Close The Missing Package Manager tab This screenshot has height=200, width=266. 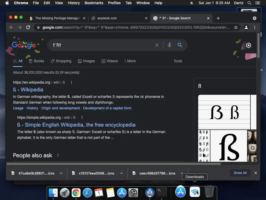(84, 18)
